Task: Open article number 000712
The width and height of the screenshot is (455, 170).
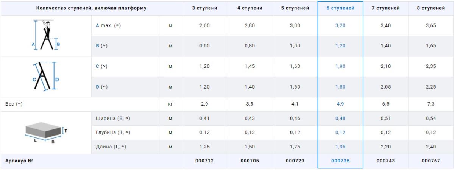Action: point(204,161)
